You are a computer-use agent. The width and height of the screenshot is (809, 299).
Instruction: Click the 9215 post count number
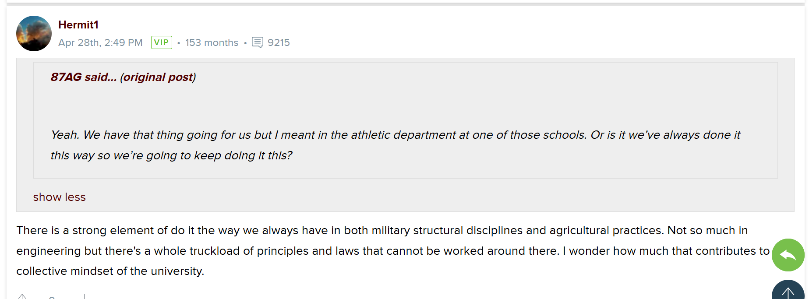click(279, 42)
